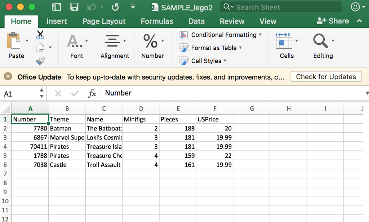This screenshot has height=222, width=369.
Task: Click the Paste clipboard icon
Action: [13, 40]
